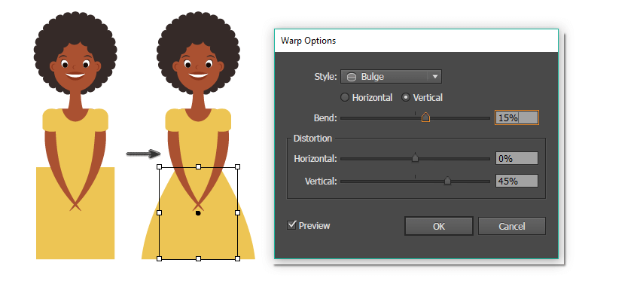Click the top-left bounding box handle
Viewport: 640px width, 299px height.
[159, 166]
